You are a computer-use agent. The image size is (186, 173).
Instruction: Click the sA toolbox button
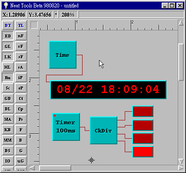coord(21,67)
